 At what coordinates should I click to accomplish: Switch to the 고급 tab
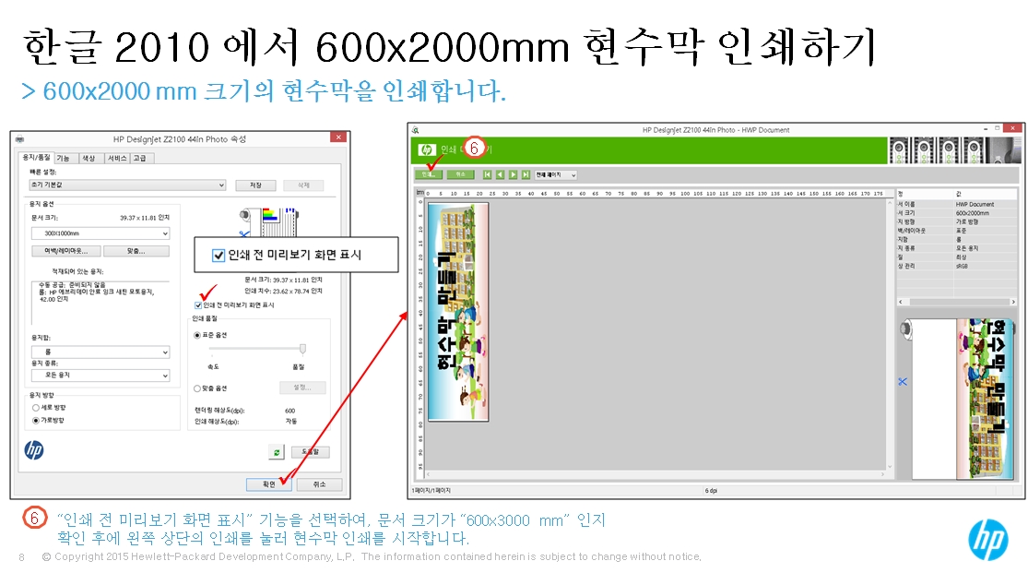click(x=140, y=158)
